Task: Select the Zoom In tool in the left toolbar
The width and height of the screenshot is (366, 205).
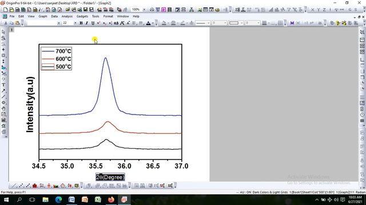Action: 3,38
